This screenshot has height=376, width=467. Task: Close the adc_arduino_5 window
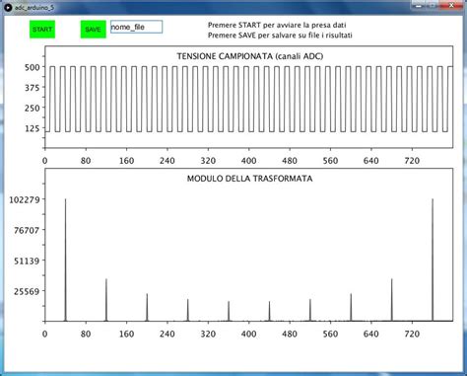coord(452,6)
